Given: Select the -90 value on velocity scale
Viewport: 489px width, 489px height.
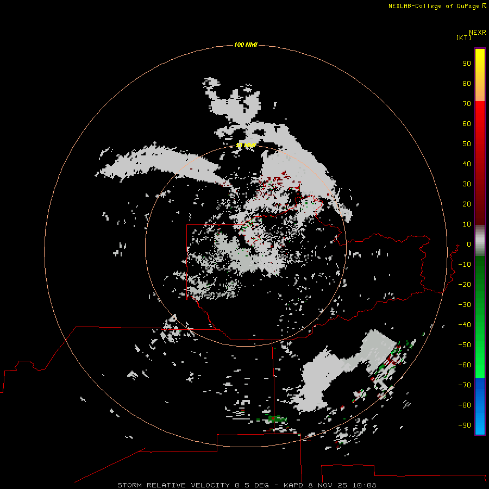Looking at the screenshot, I should pyautogui.click(x=465, y=425).
